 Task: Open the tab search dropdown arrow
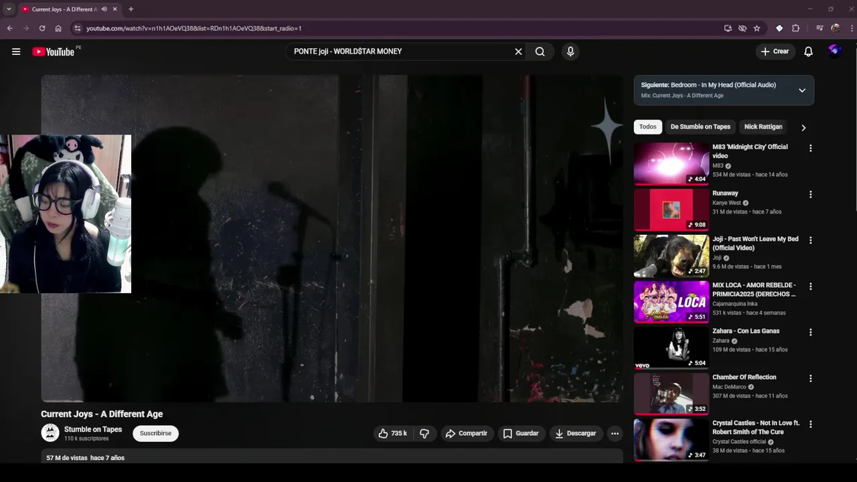(x=9, y=9)
